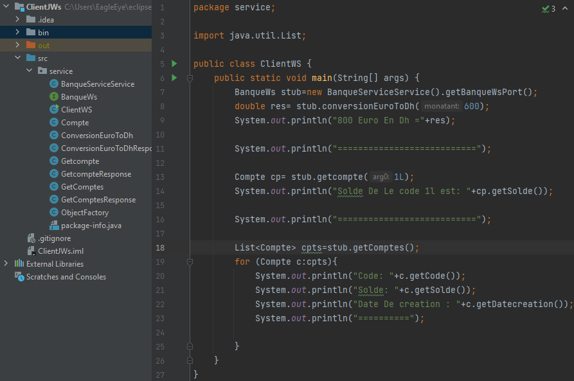
Task: Collapse the for loop closing brace marker
Action: (190, 346)
